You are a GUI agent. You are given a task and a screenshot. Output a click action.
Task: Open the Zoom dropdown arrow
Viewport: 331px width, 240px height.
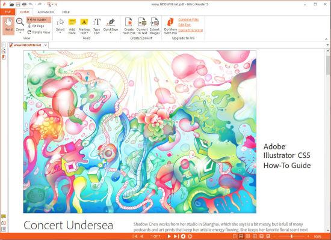point(20,33)
